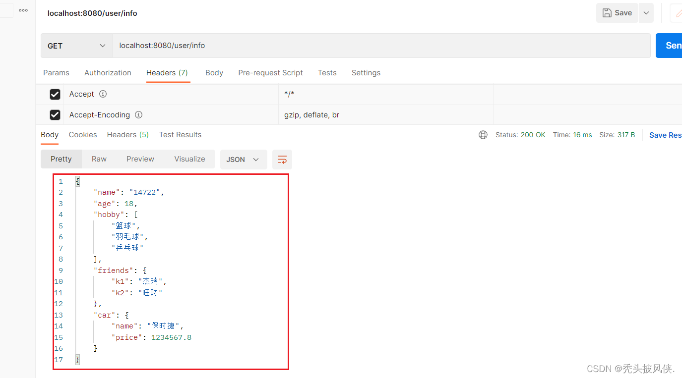Open the response Cookies tab
Screen dimensions: 682x378
[83, 135]
